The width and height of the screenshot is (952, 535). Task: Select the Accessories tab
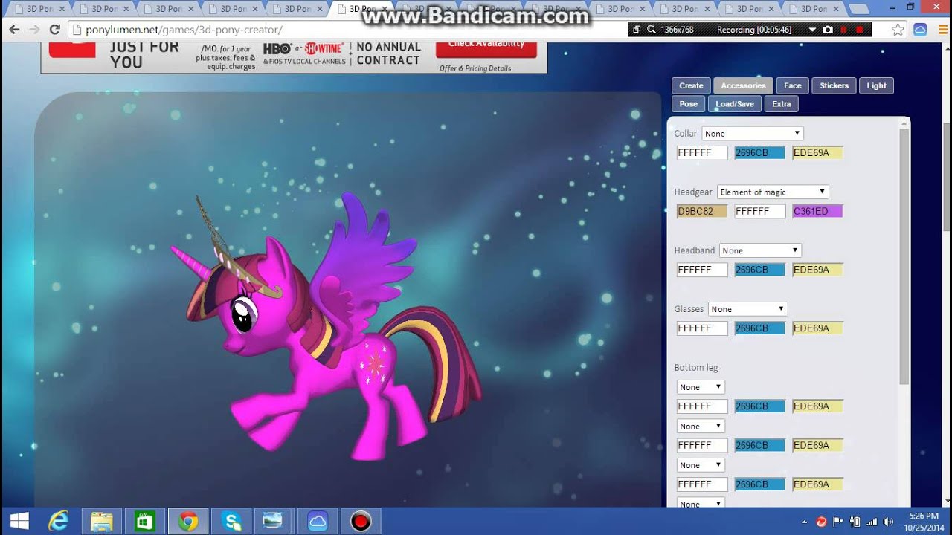tap(743, 85)
